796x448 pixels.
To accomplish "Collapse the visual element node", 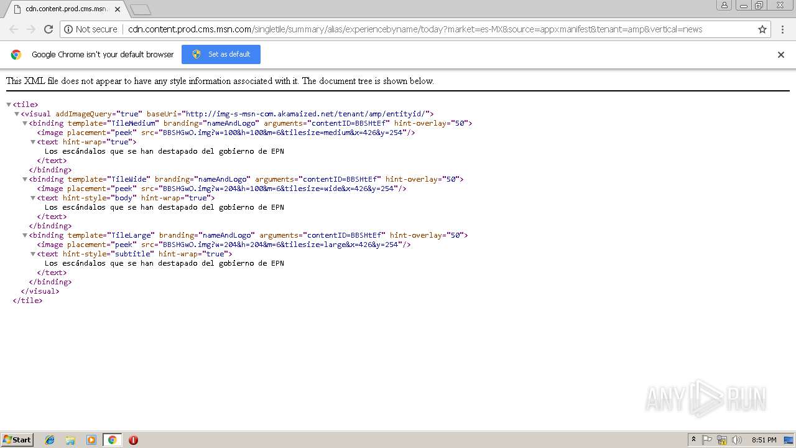I will pos(17,114).
